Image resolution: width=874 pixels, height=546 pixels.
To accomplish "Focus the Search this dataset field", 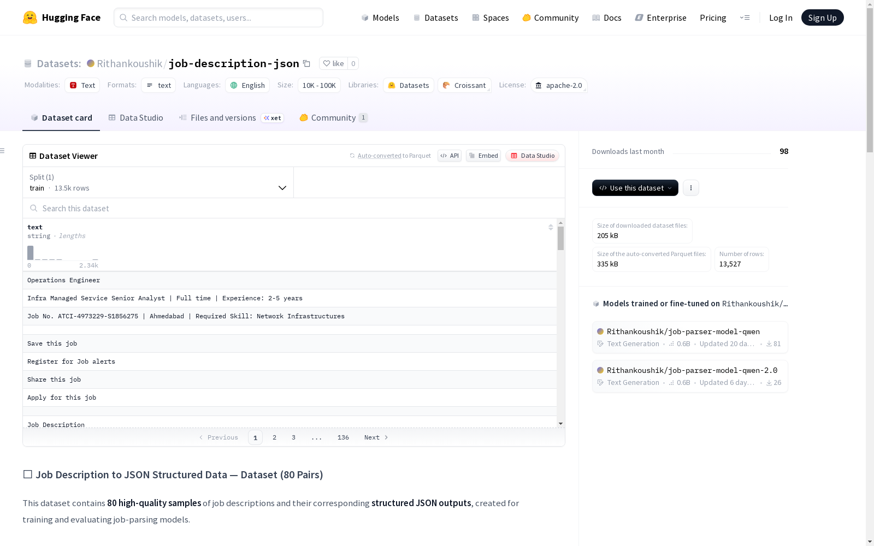I will tap(294, 208).
